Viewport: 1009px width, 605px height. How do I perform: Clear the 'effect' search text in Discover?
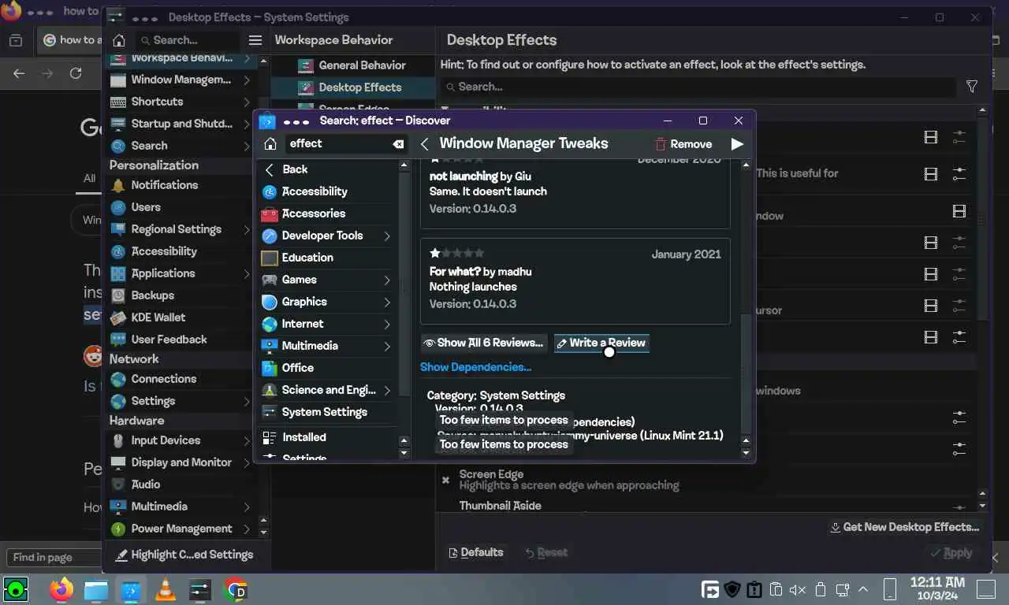tap(398, 144)
